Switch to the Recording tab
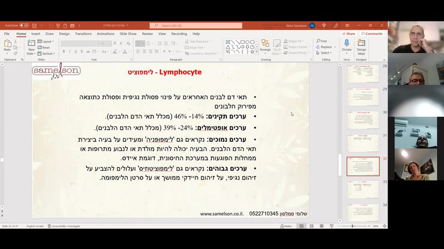444x249 pixels. (179, 34)
